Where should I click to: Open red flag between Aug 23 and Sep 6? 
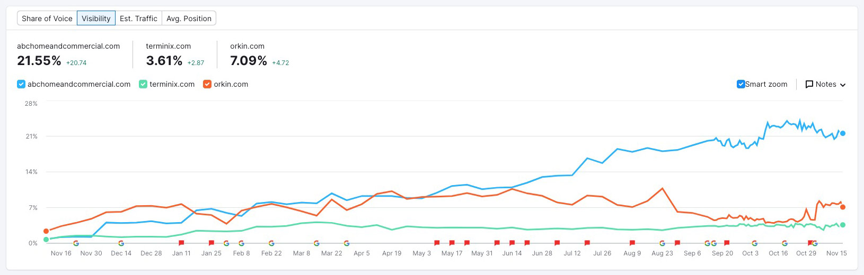[677, 243]
